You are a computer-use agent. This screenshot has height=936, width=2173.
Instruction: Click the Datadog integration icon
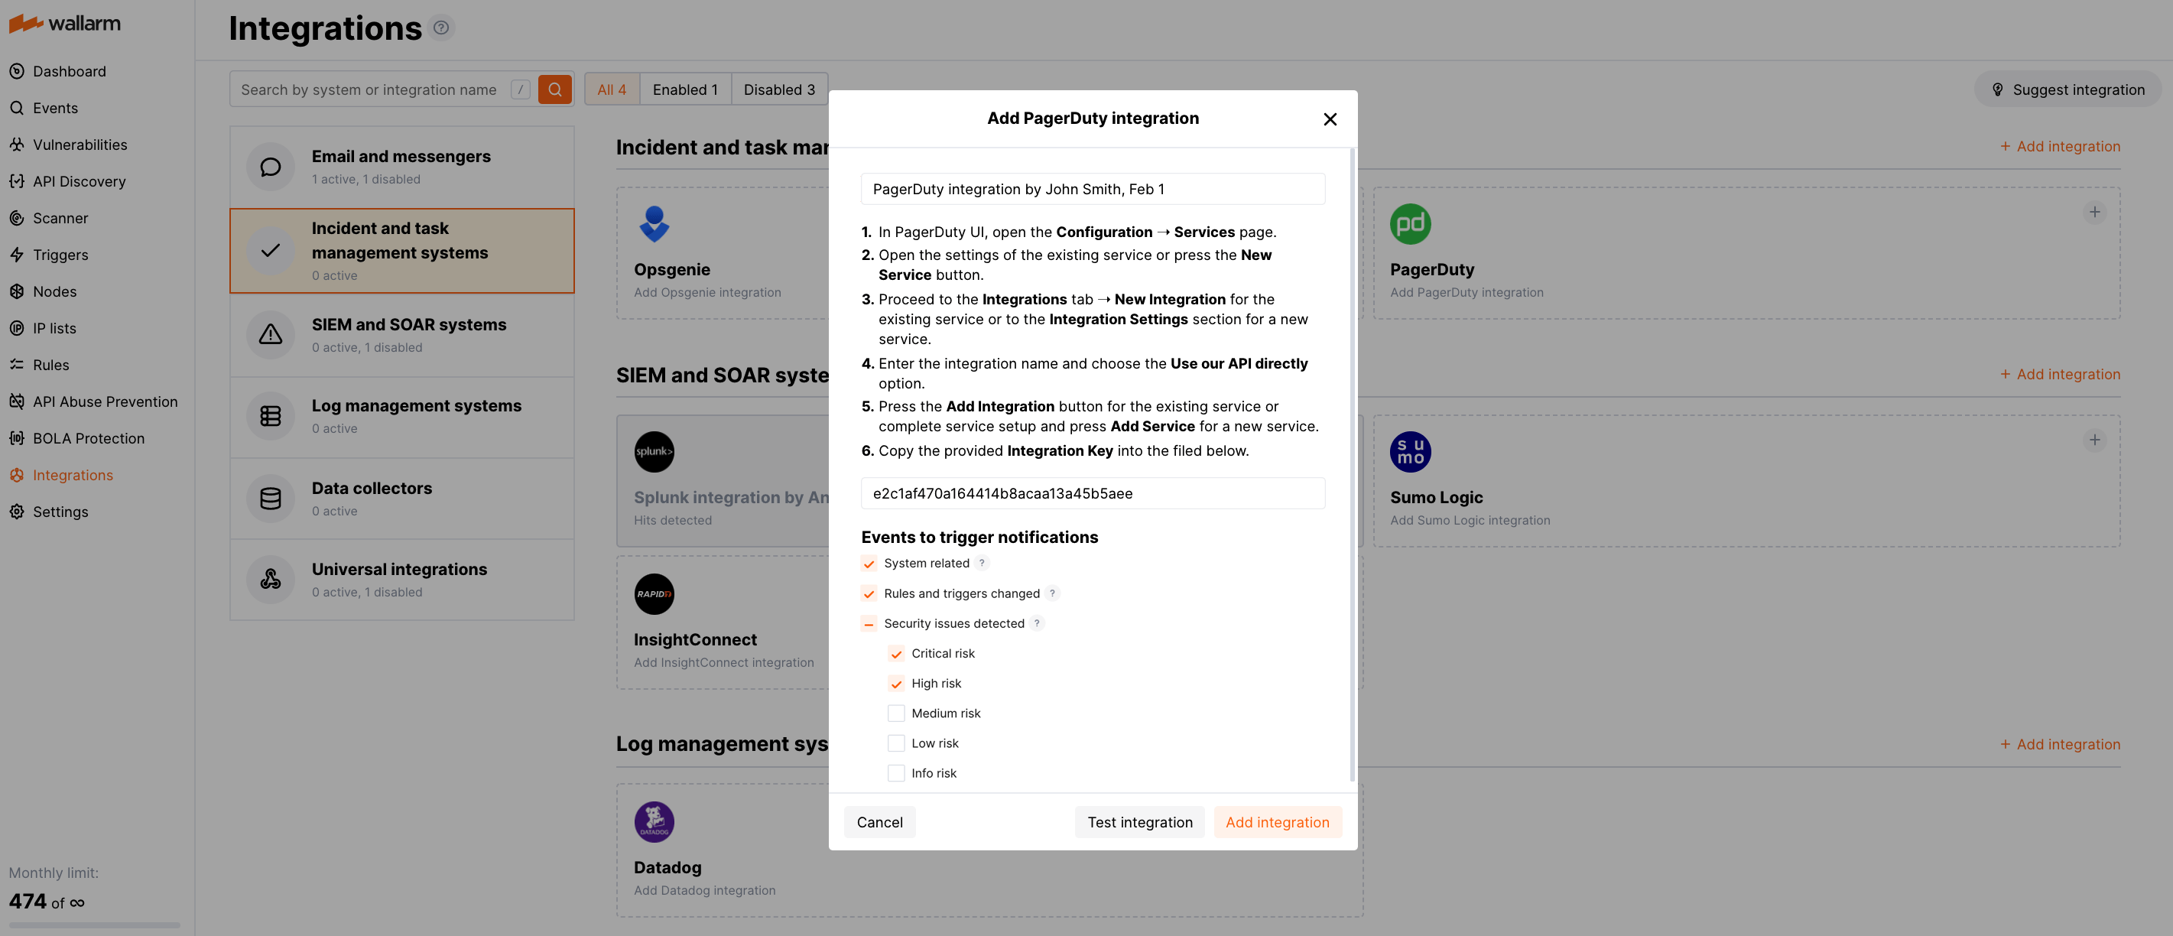click(654, 821)
